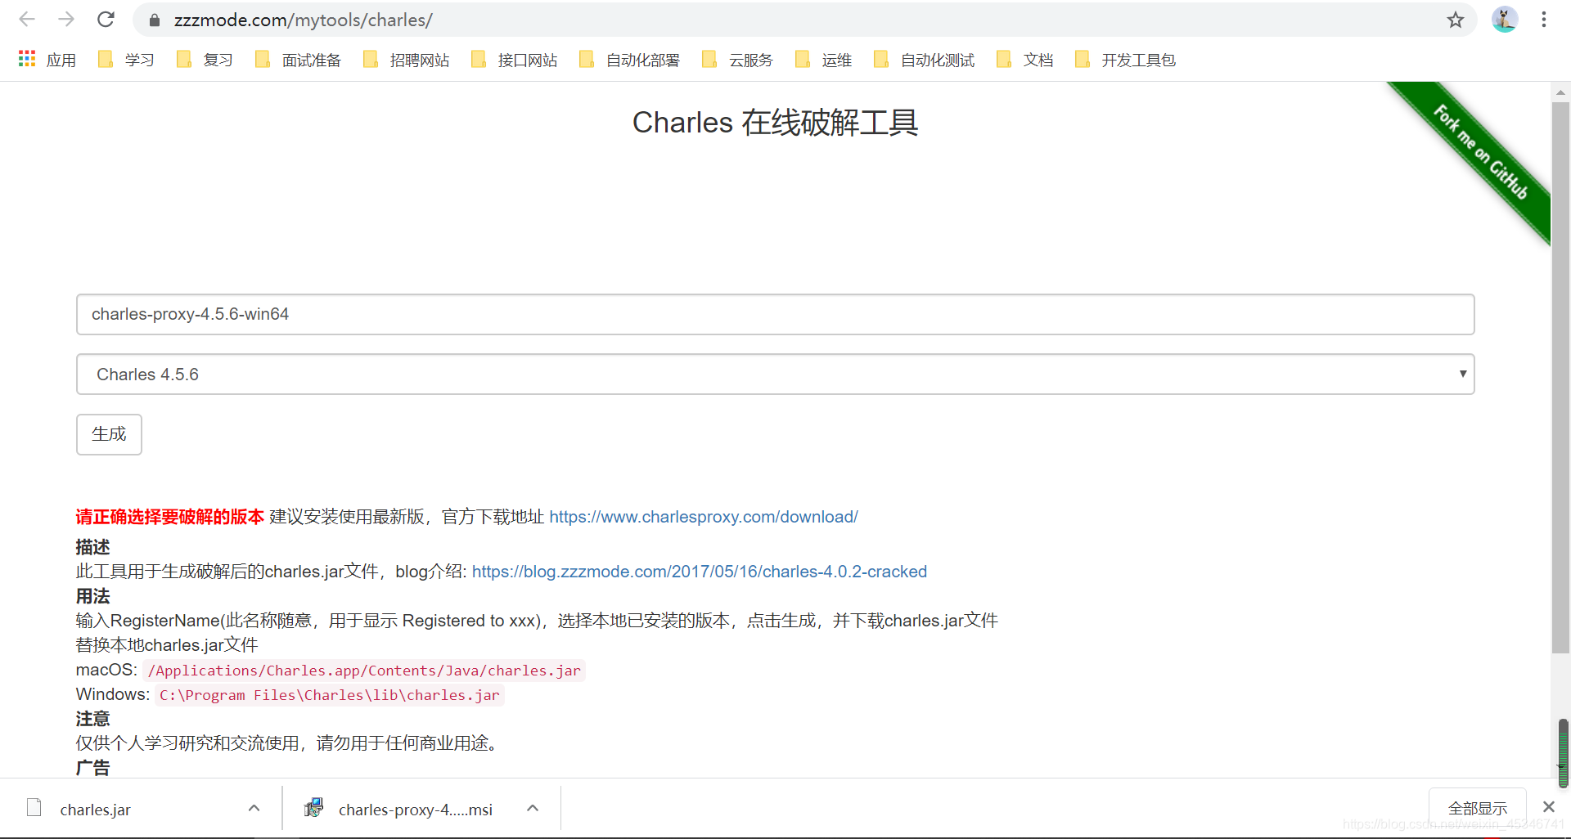1571x839 pixels.
Task: Close the downloads bar
Action: point(1548,807)
